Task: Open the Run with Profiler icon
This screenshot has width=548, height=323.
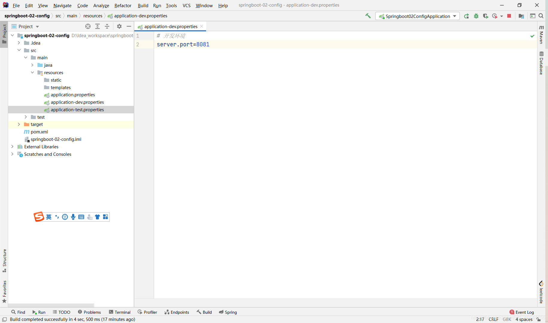Action: 495,16
